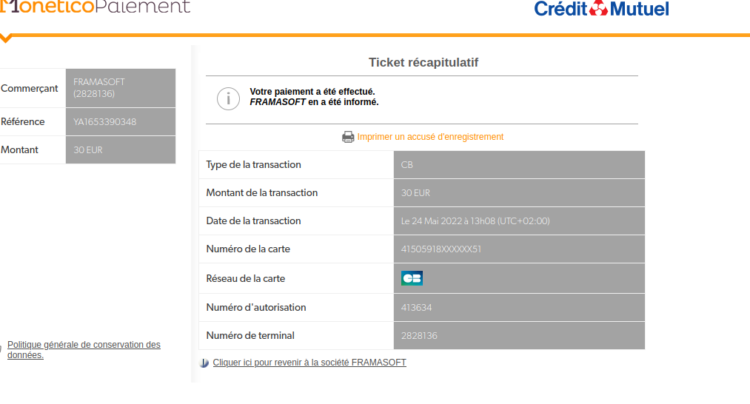This screenshot has height=404, width=750.
Task: Click the info circle icon
Action: coord(228,98)
